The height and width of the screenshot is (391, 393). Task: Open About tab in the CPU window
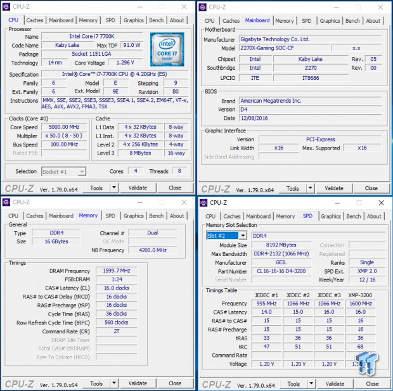click(177, 20)
